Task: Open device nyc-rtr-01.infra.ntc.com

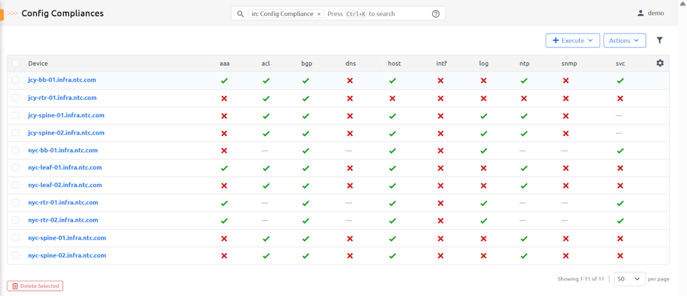Action: (x=63, y=202)
